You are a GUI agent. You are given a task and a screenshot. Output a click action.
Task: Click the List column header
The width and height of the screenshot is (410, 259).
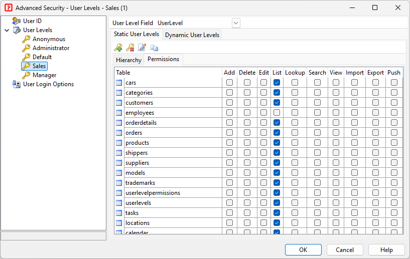pos(277,73)
